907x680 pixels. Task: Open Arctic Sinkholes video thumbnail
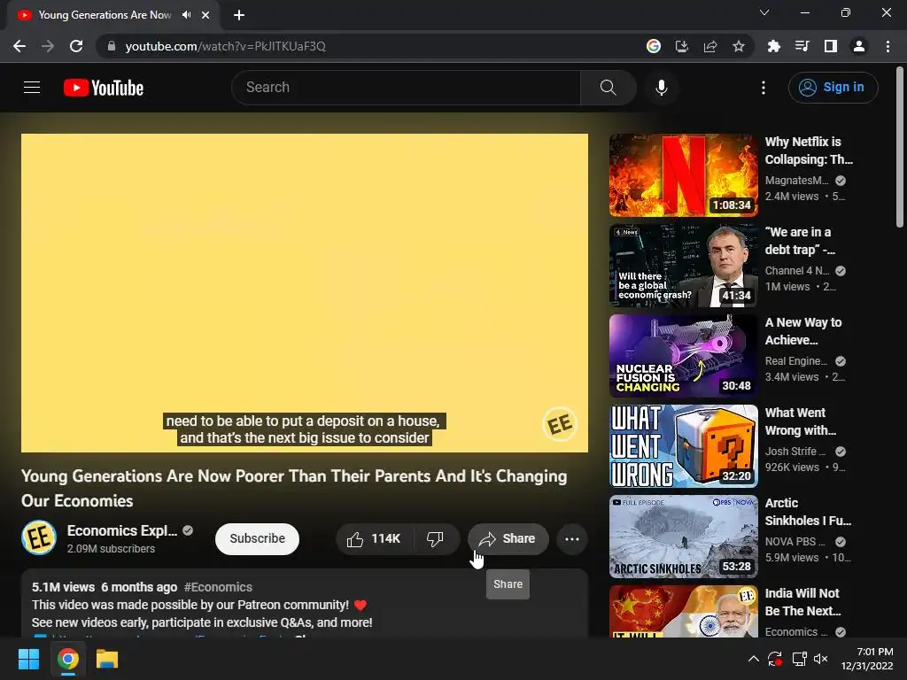[x=683, y=537]
